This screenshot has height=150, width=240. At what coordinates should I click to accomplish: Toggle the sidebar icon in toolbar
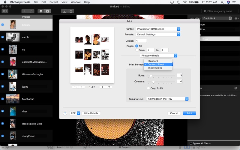pyautogui.click(x=5, y=11)
